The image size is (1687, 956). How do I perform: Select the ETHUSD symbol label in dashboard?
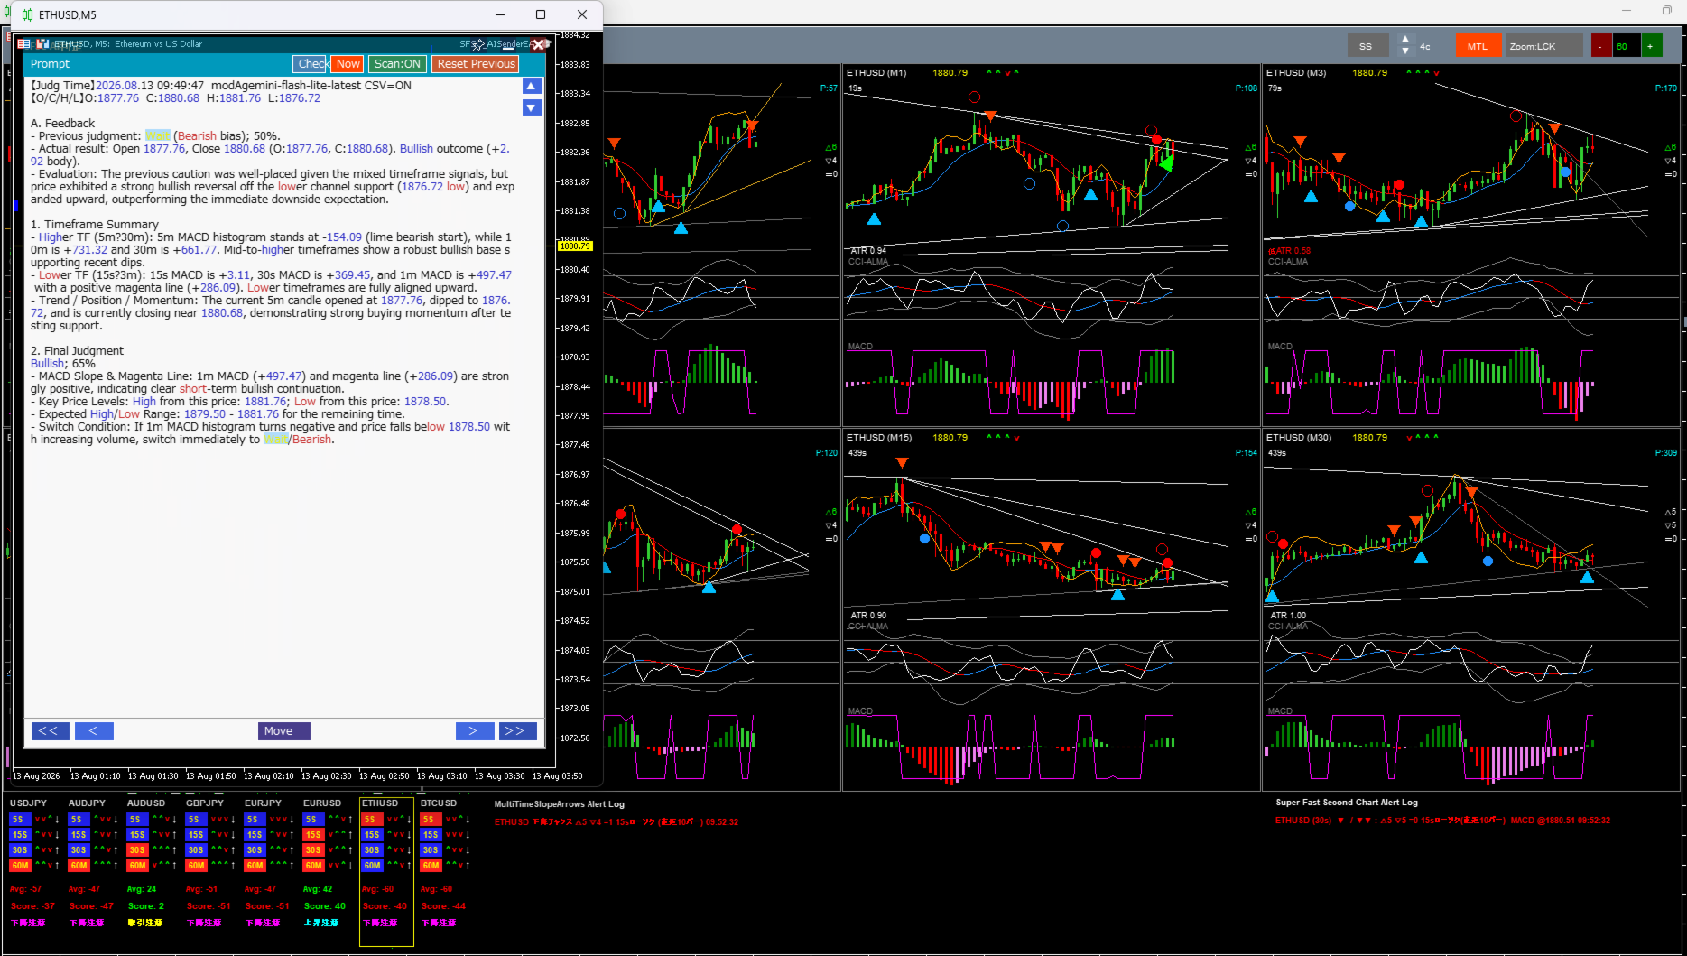click(380, 803)
